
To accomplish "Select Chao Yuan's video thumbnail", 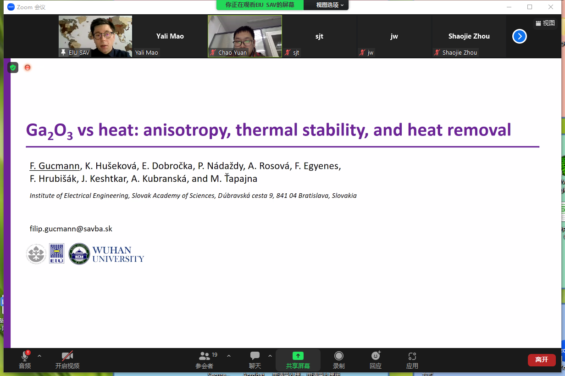I will [245, 36].
